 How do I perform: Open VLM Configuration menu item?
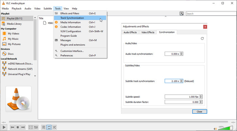click(x=80, y=31)
